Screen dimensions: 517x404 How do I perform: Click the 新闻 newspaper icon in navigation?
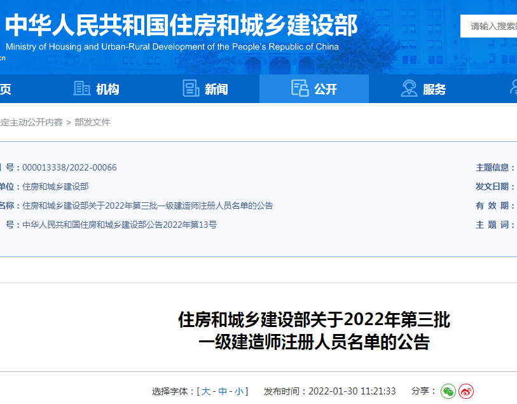(x=190, y=88)
